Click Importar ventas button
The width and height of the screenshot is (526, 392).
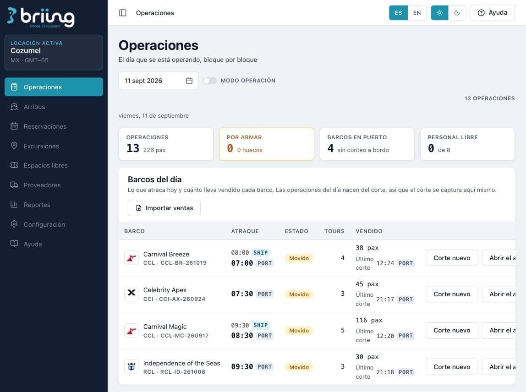(164, 208)
